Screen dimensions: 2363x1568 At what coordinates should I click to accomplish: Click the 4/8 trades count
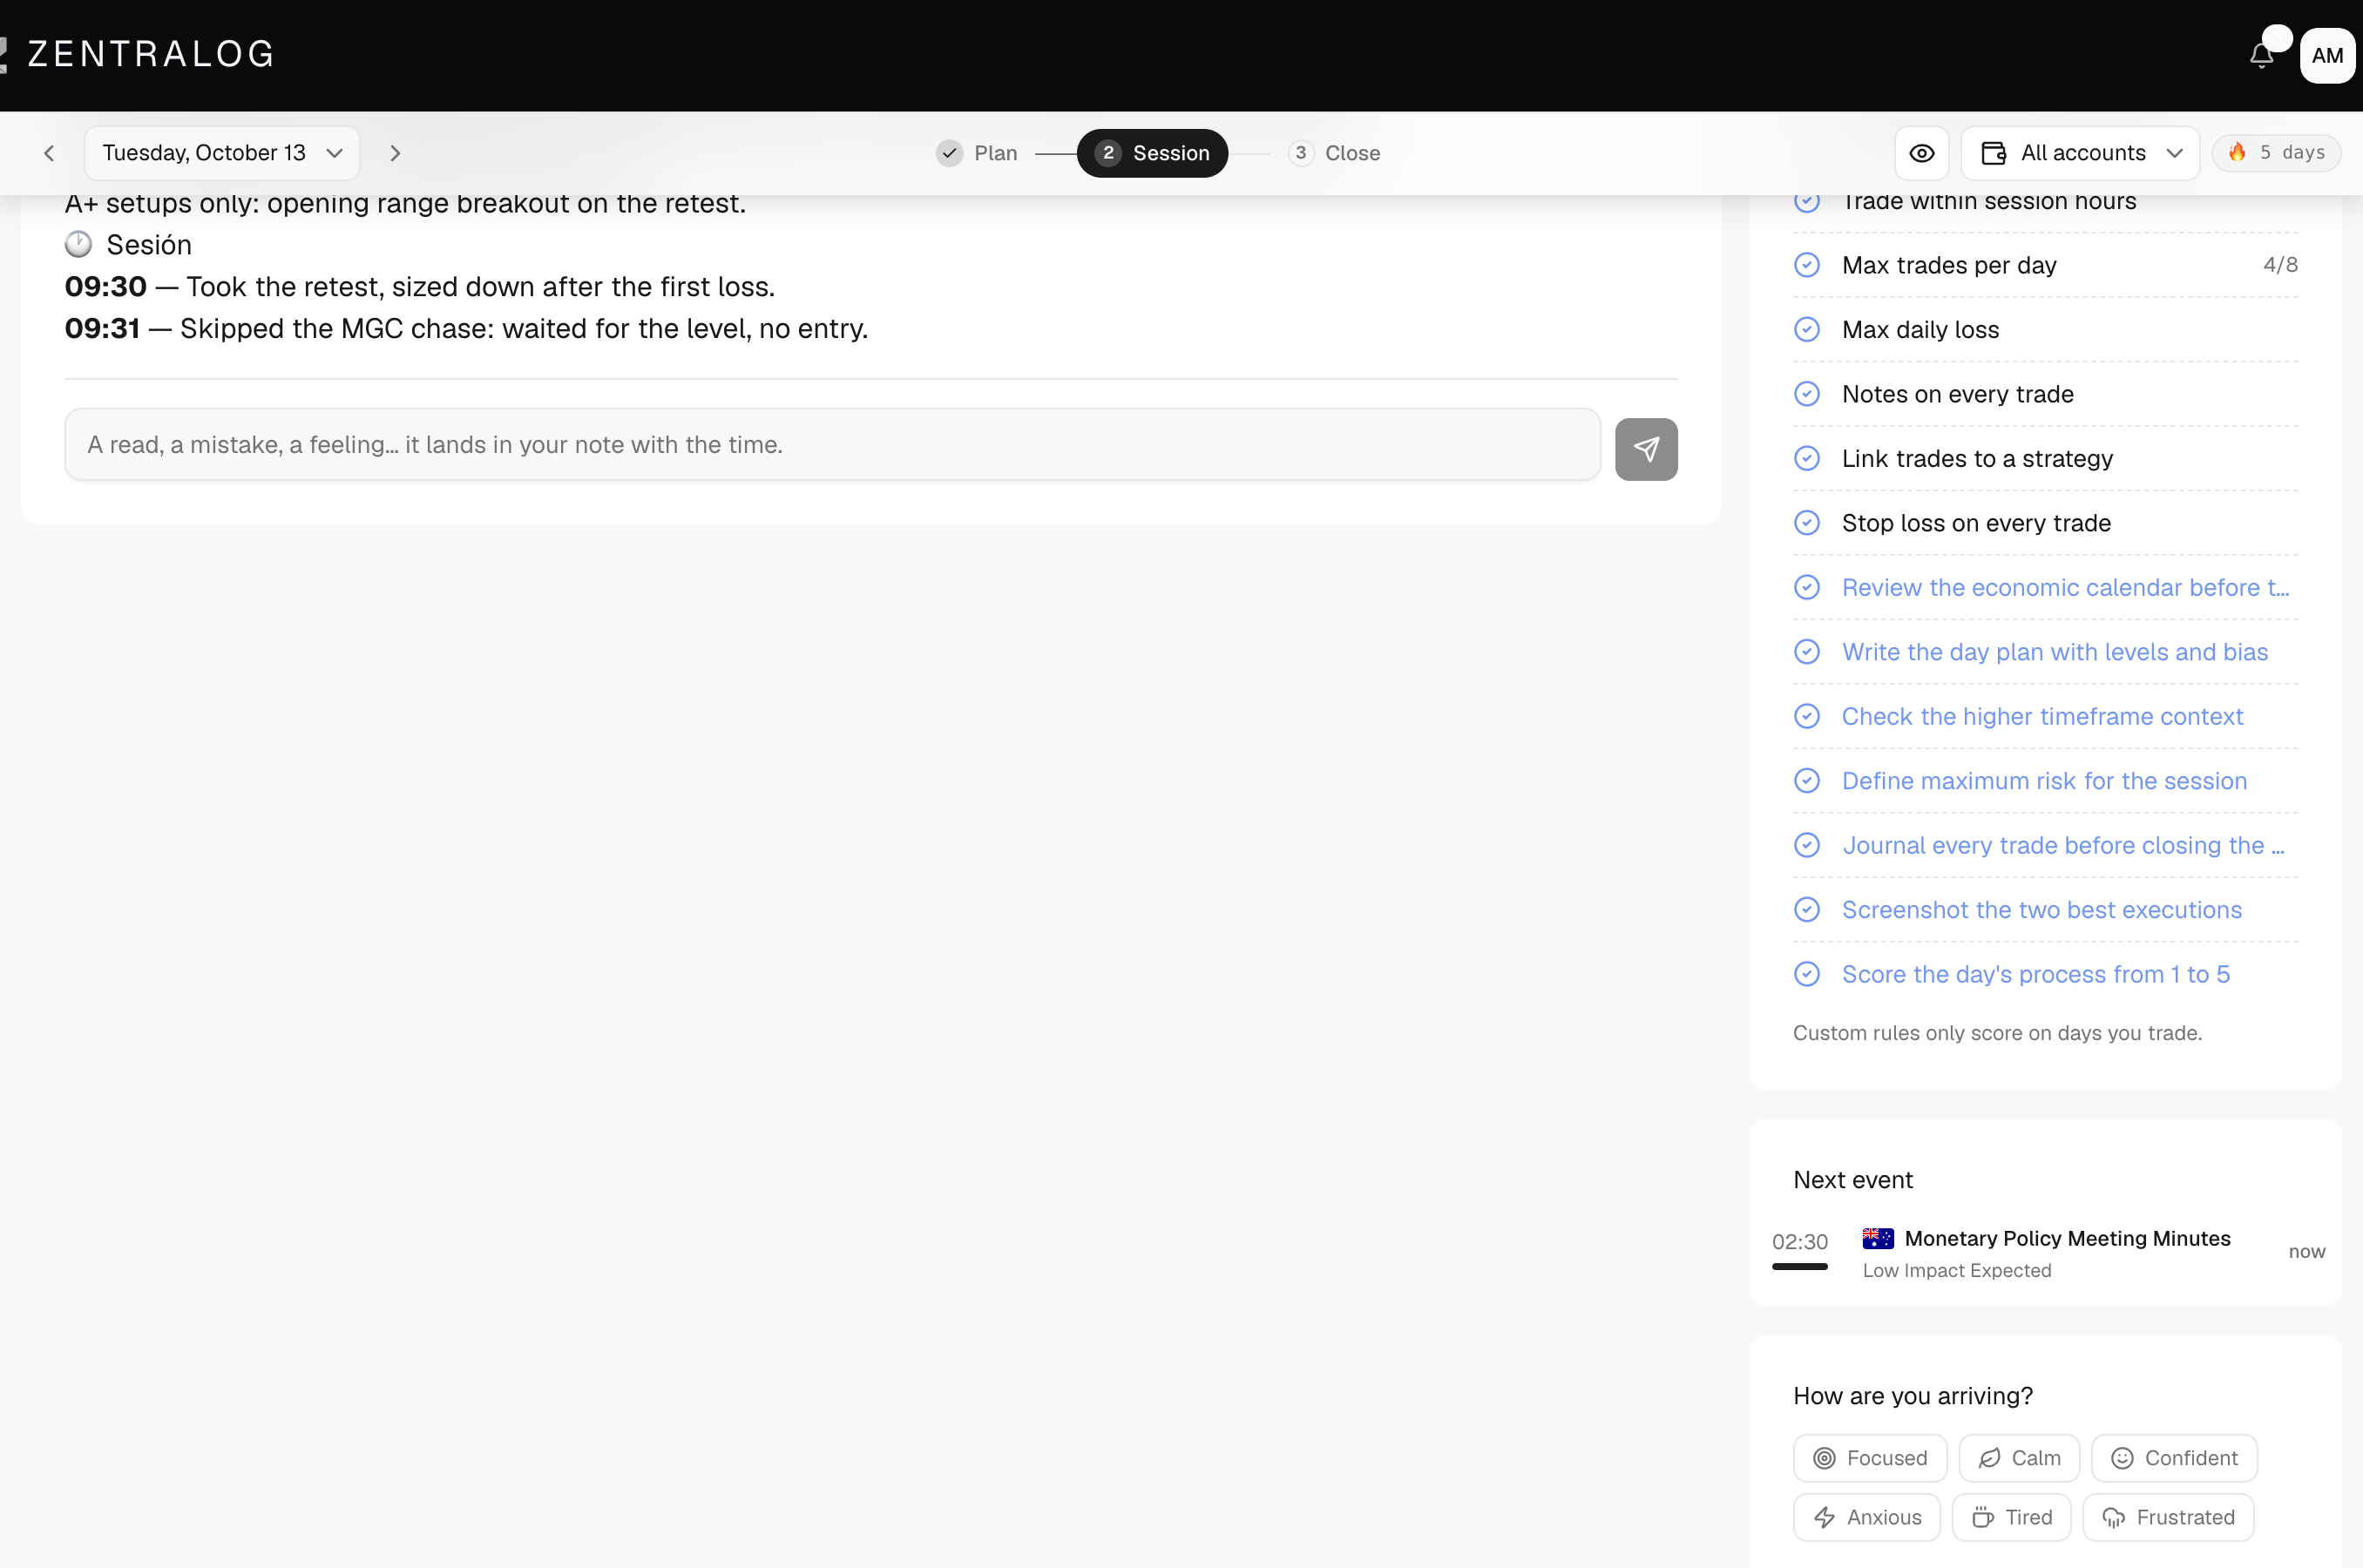(x=2280, y=265)
